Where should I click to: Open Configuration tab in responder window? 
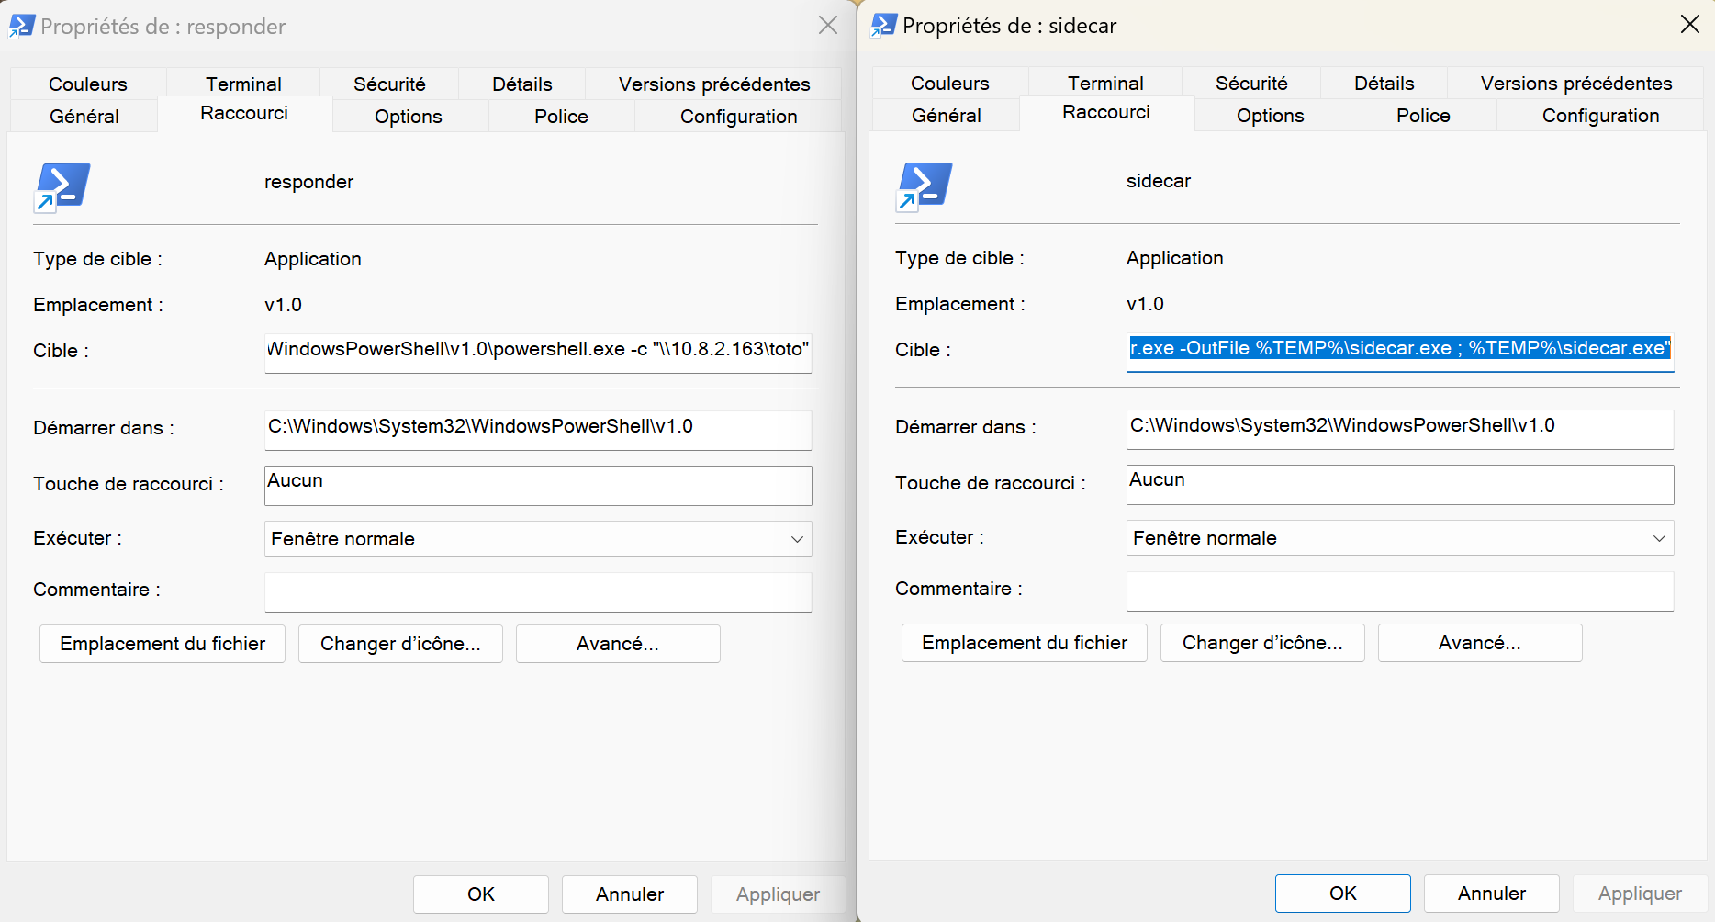pyautogui.click(x=738, y=116)
